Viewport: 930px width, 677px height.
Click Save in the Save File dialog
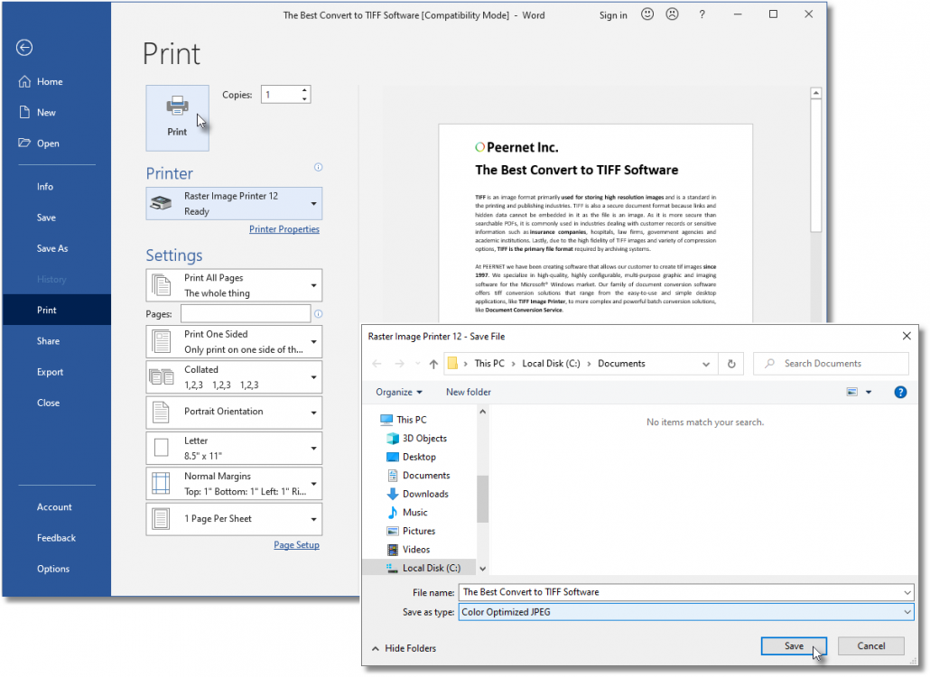pyautogui.click(x=794, y=646)
